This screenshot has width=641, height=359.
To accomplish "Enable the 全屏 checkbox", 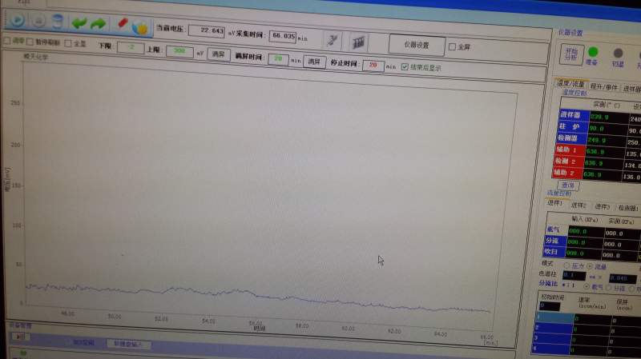I will (452, 47).
